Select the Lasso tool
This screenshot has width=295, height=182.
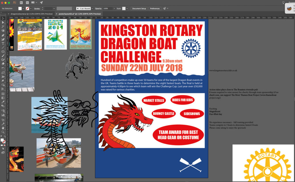click(x=3, y=30)
